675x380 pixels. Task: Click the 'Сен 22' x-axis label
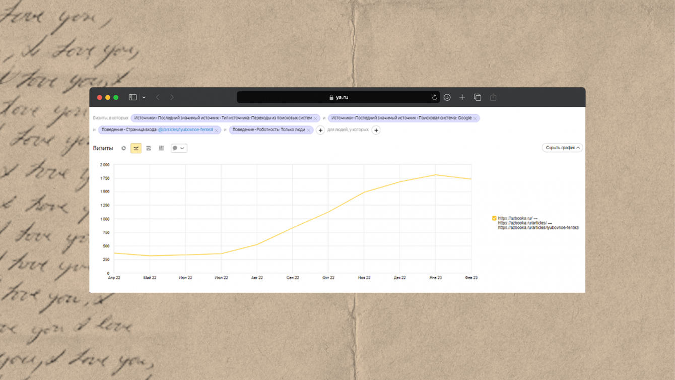[293, 278]
